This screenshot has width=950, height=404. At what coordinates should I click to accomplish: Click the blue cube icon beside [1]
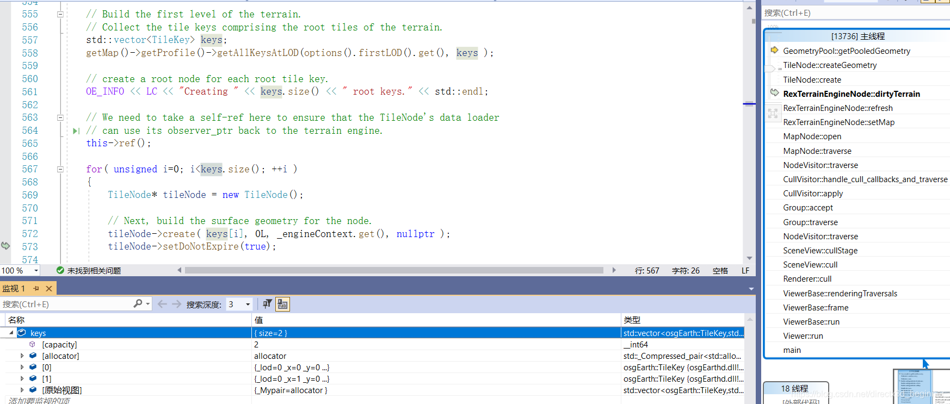[33, 378]
